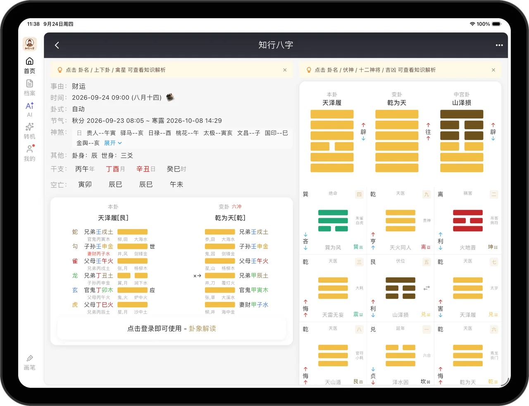Screen dimensions: 529x406
Task: Click the 天雷无妄 palace hexagram
Action: [333, 288]
